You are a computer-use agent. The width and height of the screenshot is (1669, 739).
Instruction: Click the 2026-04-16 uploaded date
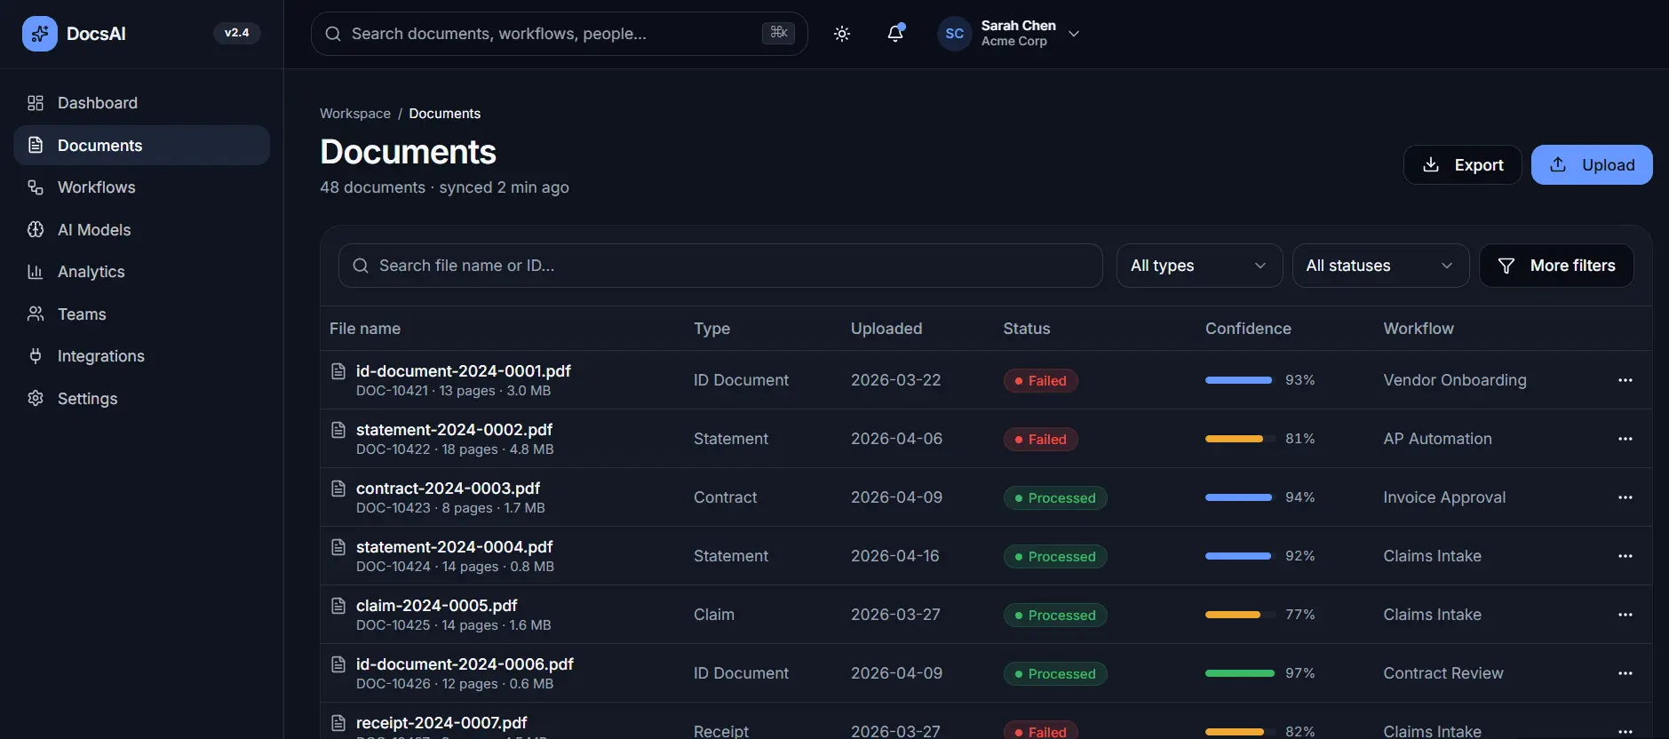tap(894, 556)
